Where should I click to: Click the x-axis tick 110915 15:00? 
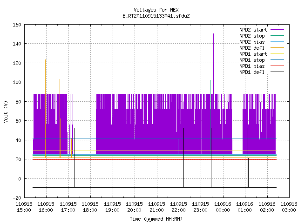(24, 207)
